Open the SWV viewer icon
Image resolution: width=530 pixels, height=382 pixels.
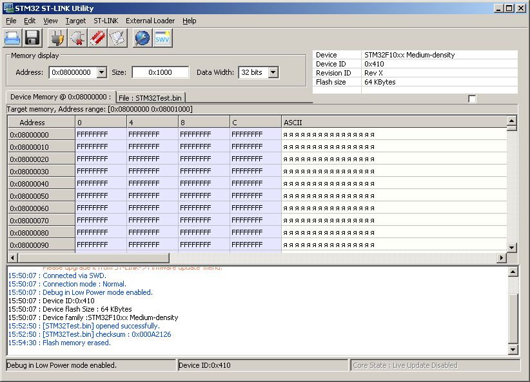point(162,38)
